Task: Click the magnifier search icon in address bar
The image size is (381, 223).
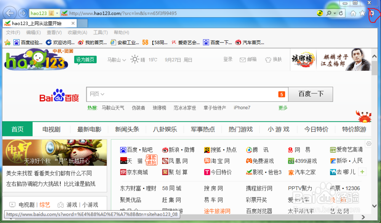Action: coord(329,13)
